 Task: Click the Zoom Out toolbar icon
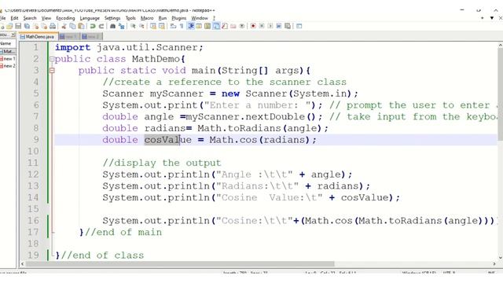pos(141,26)
